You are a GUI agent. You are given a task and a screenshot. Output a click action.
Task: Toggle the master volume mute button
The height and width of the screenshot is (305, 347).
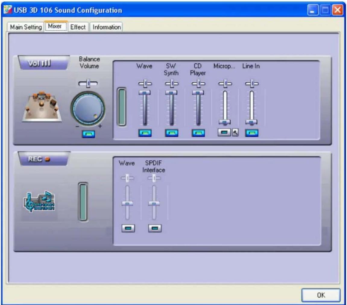point(88,134)
